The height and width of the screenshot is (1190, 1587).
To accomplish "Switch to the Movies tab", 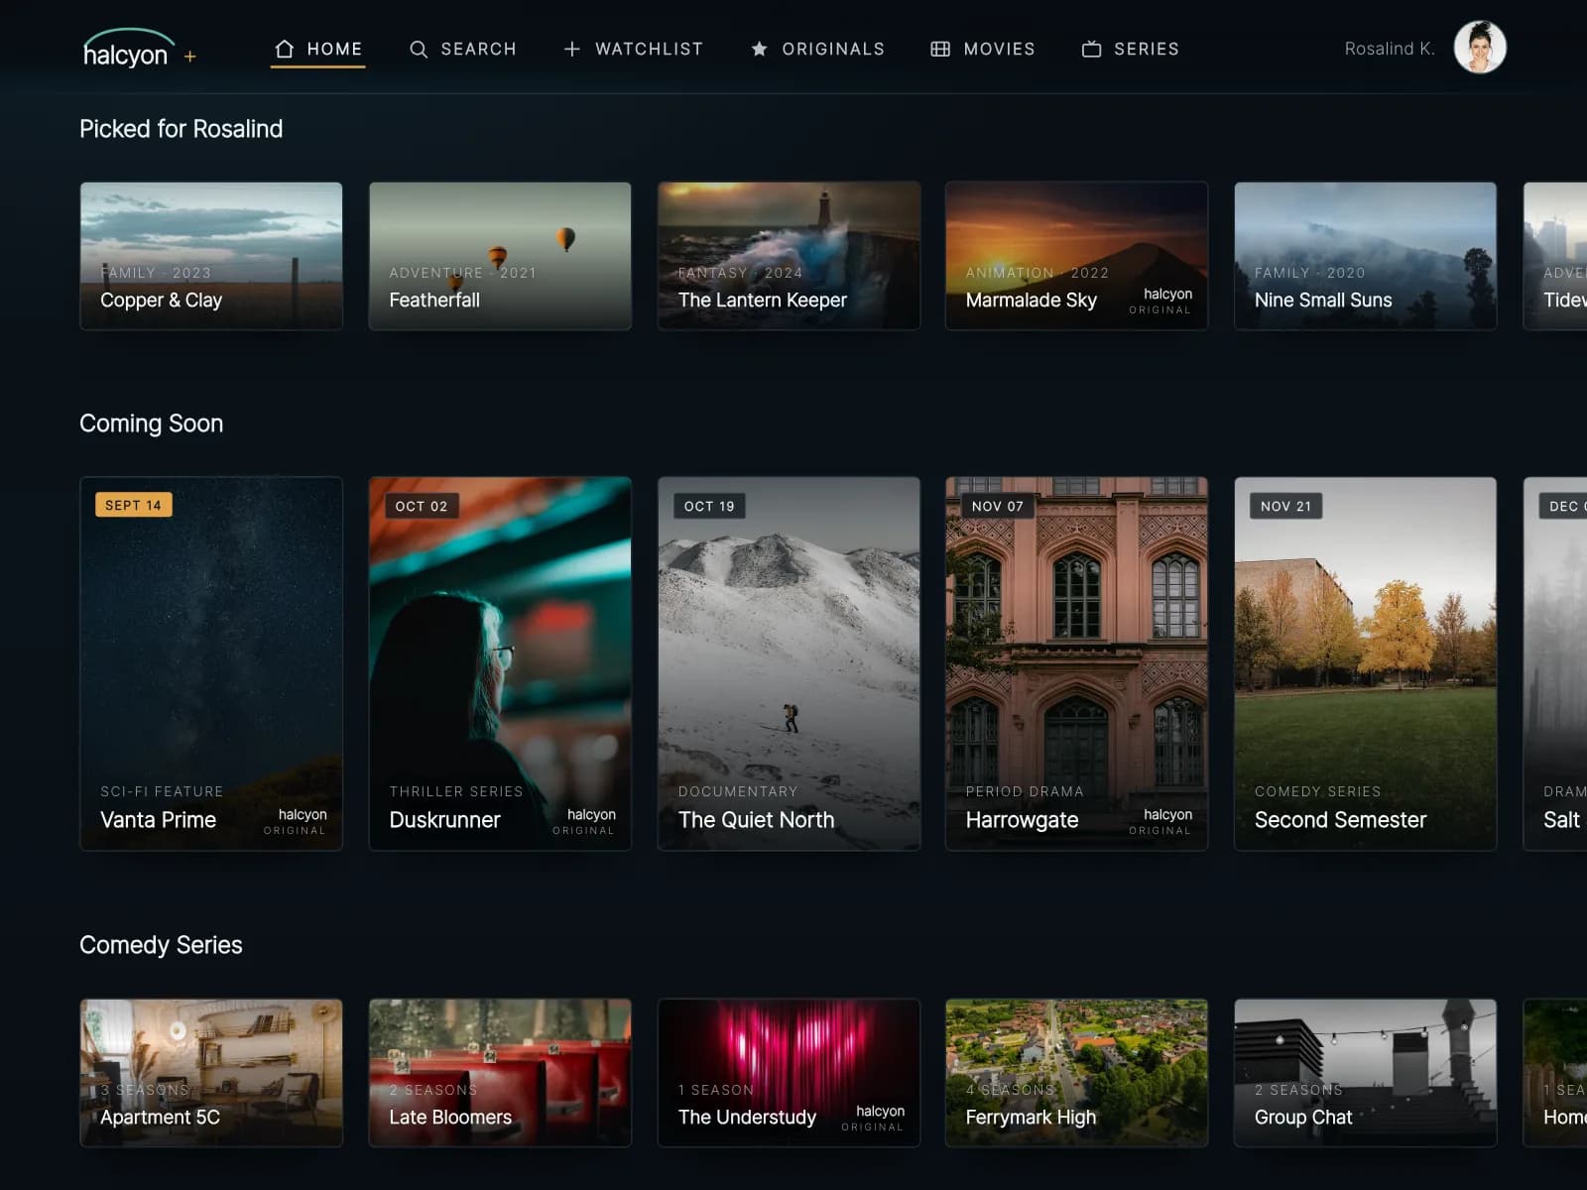I will (x=983, y=49).
